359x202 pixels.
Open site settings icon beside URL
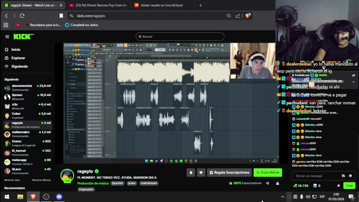72,16
